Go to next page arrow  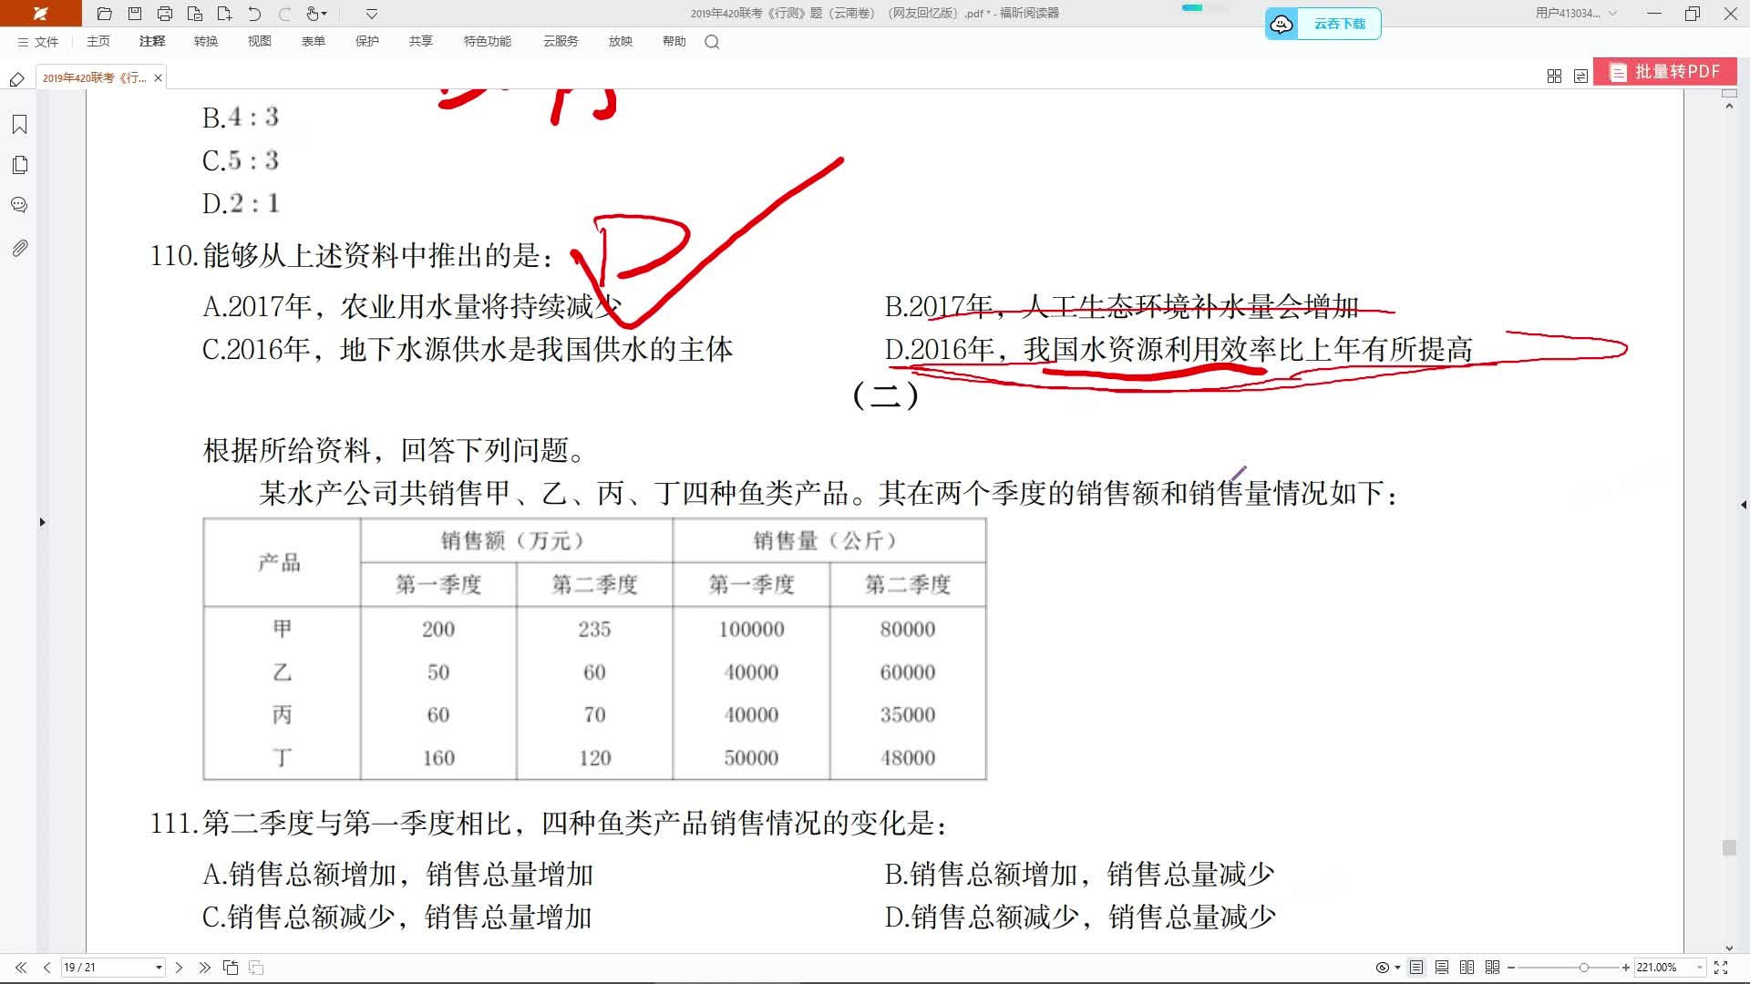pos(179,968)
